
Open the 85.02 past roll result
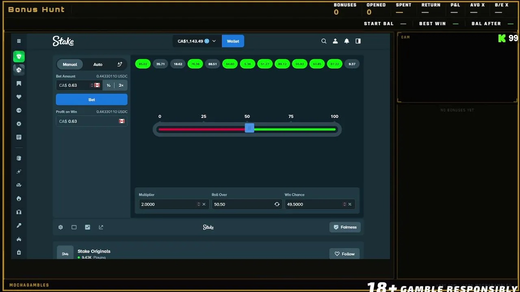coord(143,64)
